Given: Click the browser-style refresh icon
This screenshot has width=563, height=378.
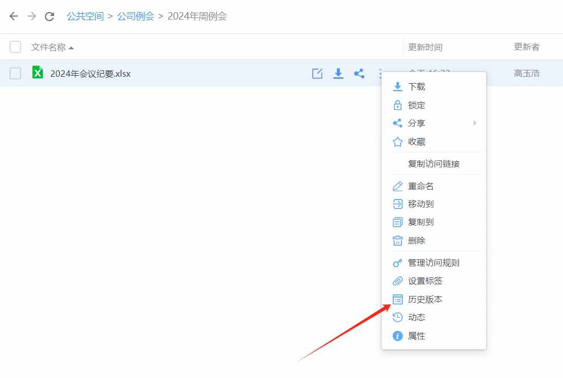Looking at the screenshot, I should pos(49,16).
